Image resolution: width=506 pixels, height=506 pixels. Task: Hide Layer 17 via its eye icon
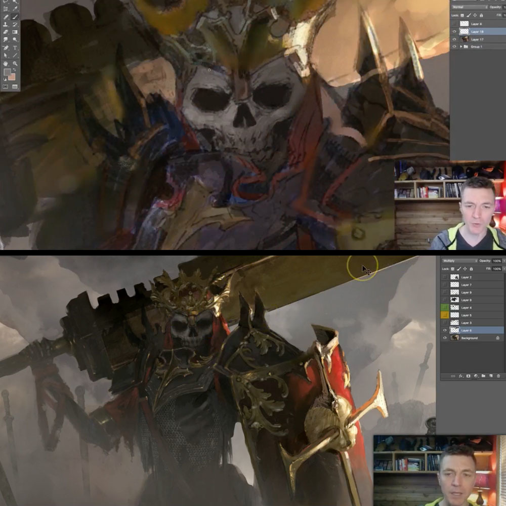click(x=454, y=39)
